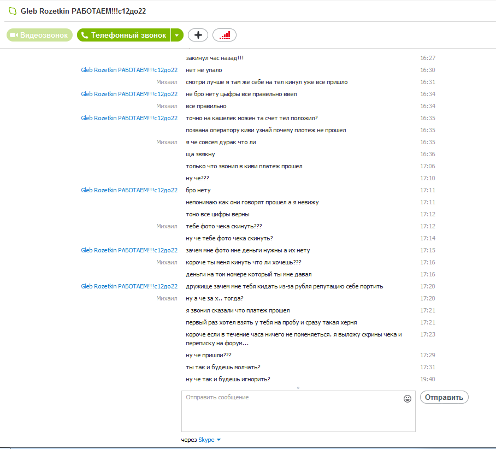The height and width of the screenshot is (449, 496).
Task: Select message 'первый раз хотел взять у тебя'
Action: click(x=271, y=323)
